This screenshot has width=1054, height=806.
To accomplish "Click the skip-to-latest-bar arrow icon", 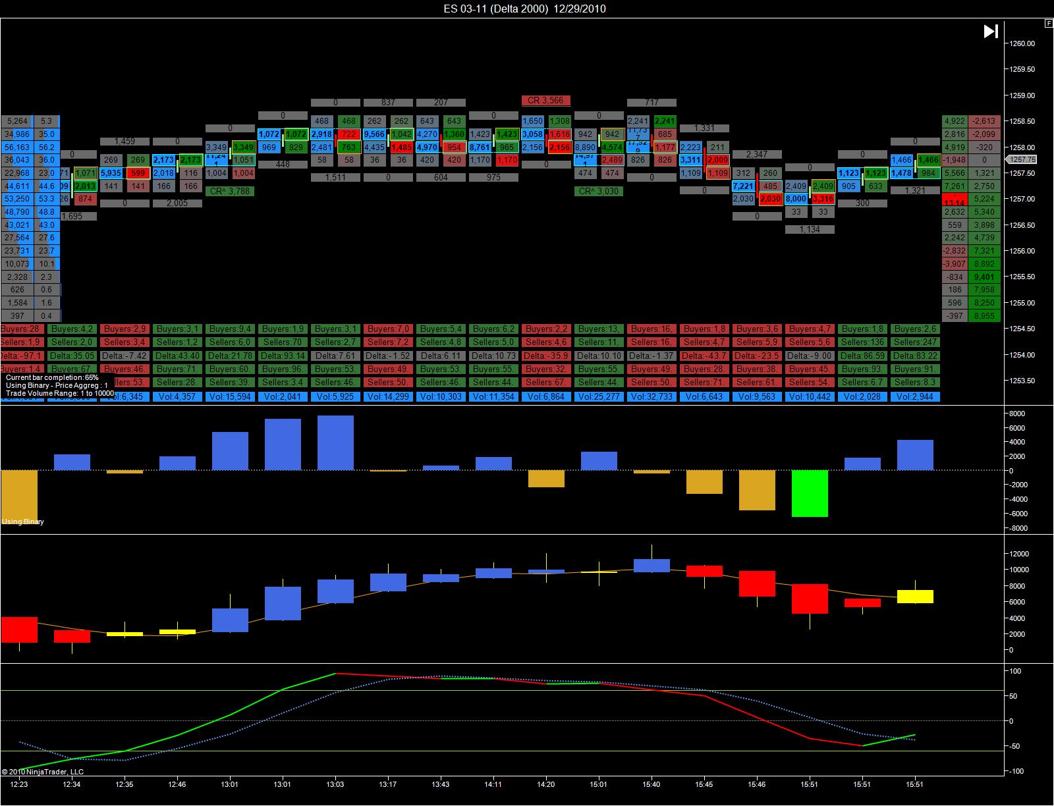I will (991, 31).
